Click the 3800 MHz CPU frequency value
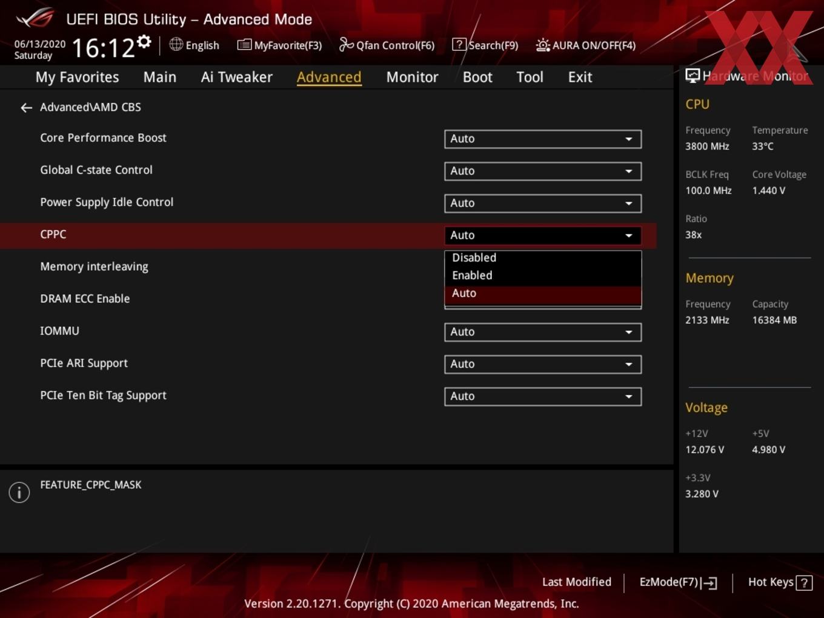This screenshot has height=618, width=824. (707, 146)
